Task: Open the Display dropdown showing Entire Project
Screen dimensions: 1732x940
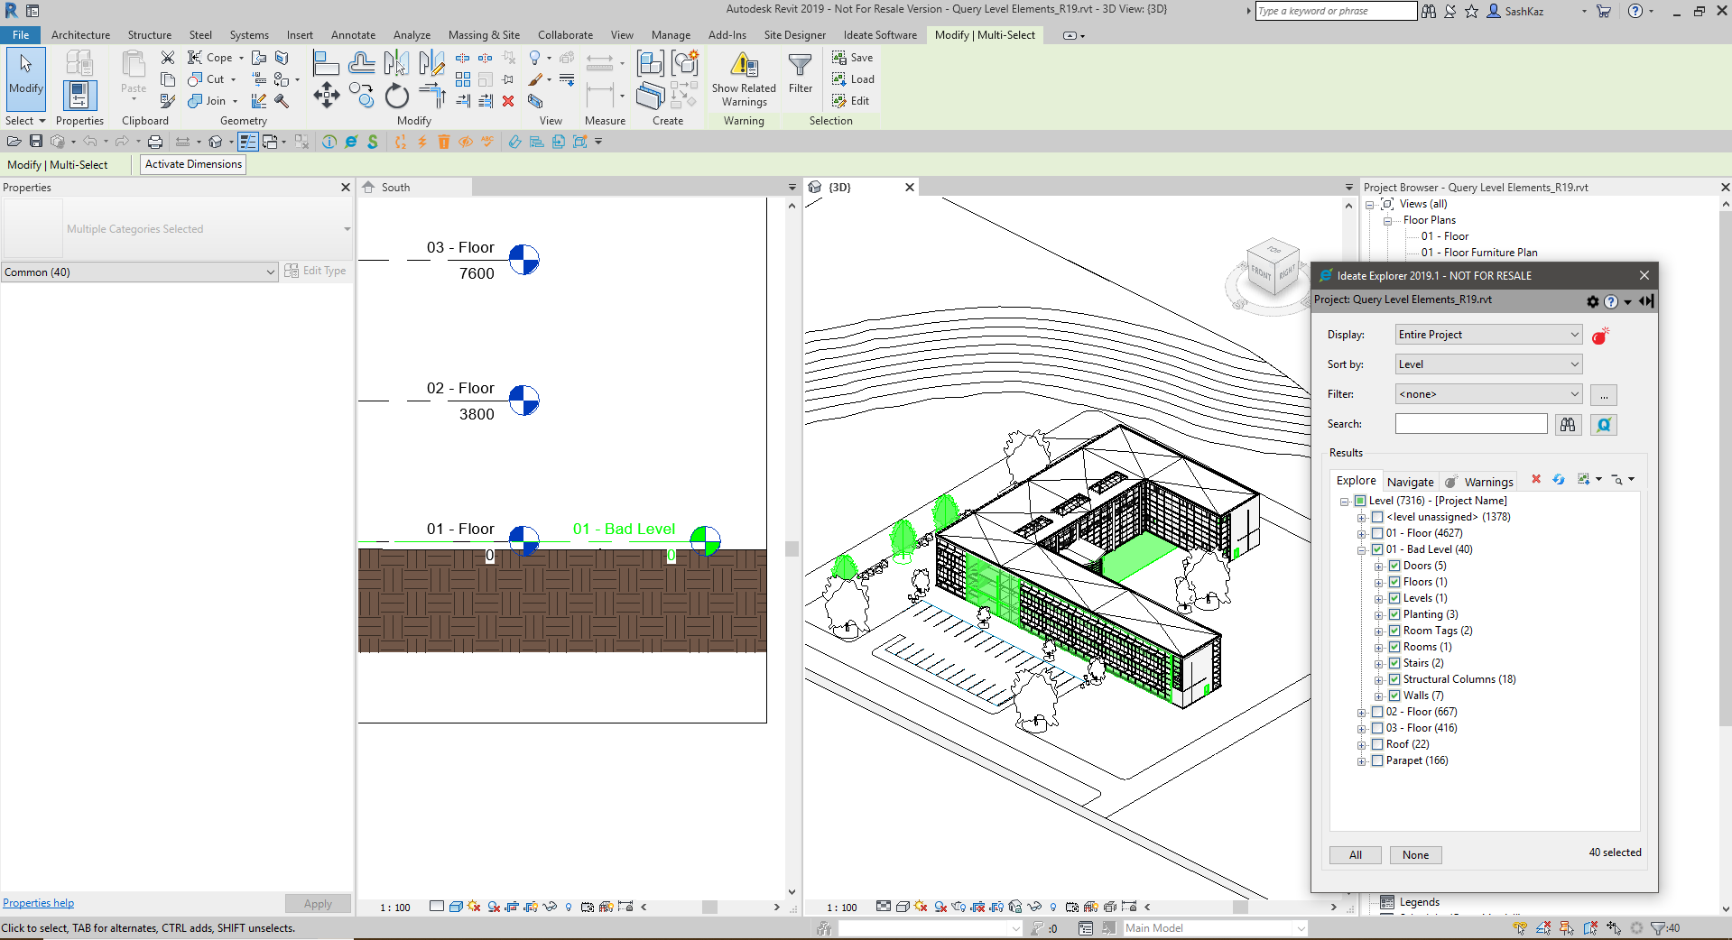Action: coord(1487,335)
